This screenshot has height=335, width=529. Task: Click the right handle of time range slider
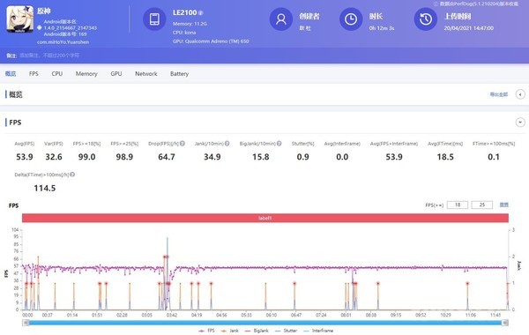point(505,323)
